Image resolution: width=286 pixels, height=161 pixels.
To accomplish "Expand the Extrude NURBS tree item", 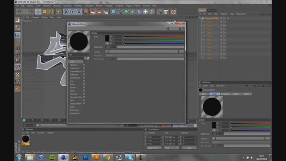I will click(200, 18).
